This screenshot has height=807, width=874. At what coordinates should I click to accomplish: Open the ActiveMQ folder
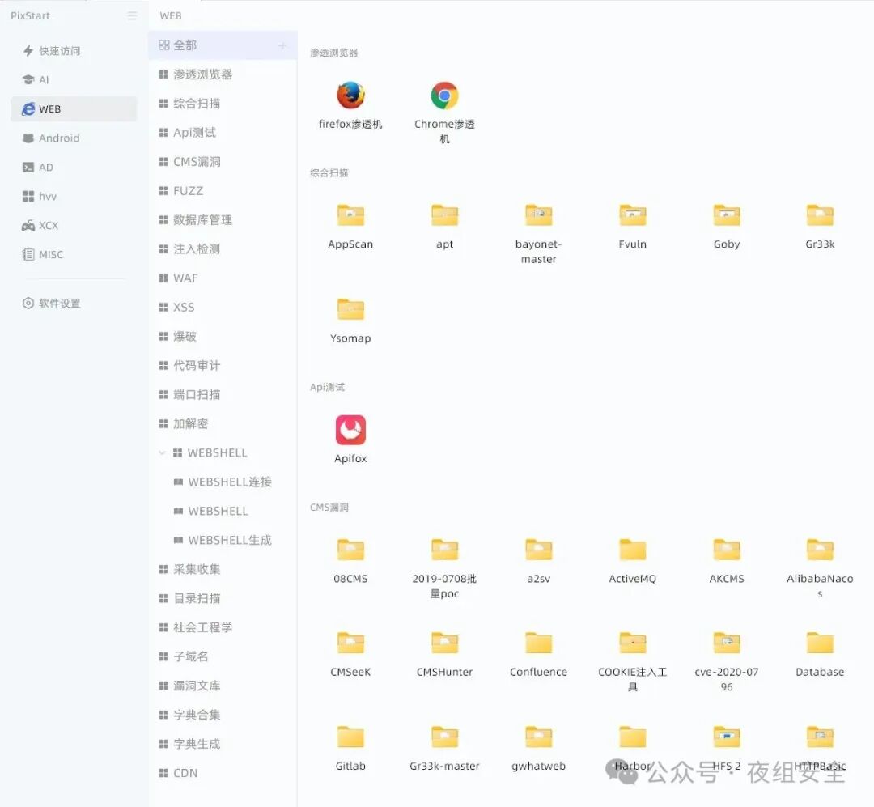(x=633, y=550)
